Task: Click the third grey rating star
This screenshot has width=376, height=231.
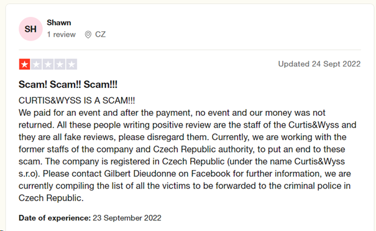Action: click(48, 64)
